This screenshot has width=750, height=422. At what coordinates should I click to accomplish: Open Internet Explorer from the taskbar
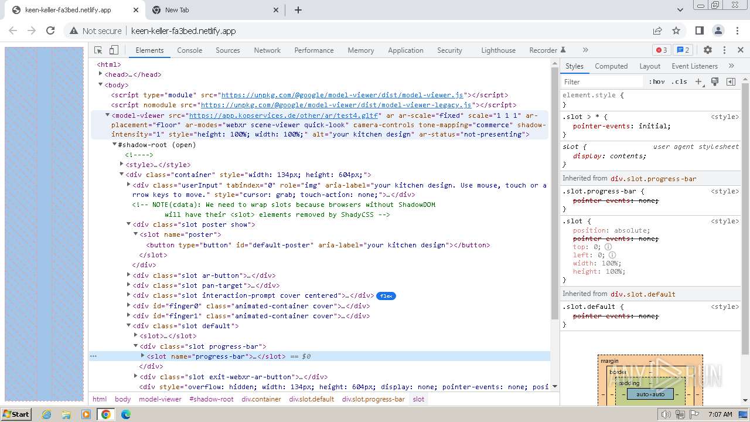click(x=46, y=414)
